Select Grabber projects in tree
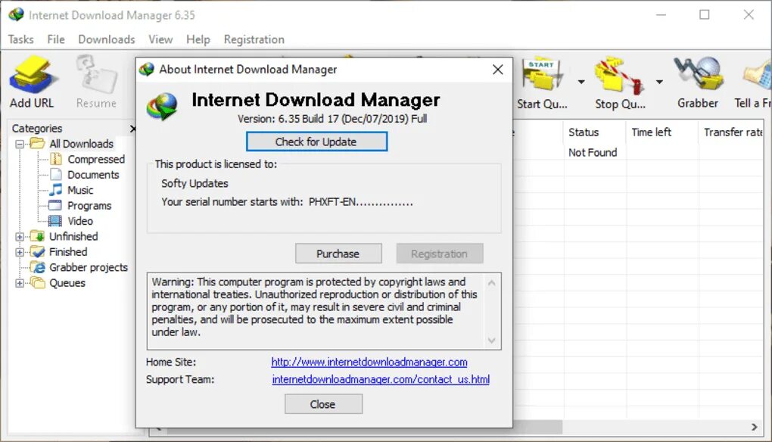The image size is (772, 442). (x=88, y=267)
